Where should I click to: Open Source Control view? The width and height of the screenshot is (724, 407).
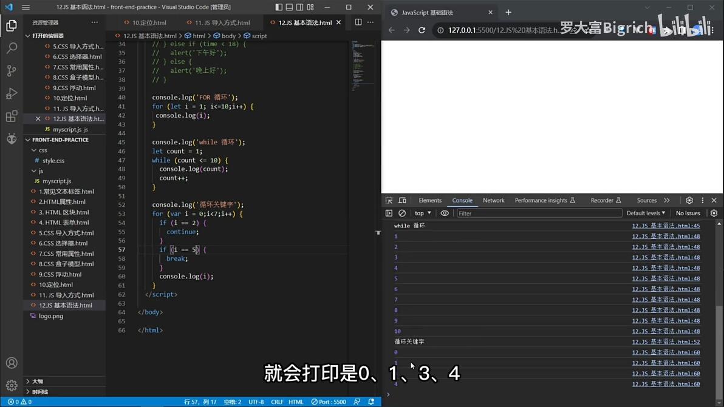12,70
